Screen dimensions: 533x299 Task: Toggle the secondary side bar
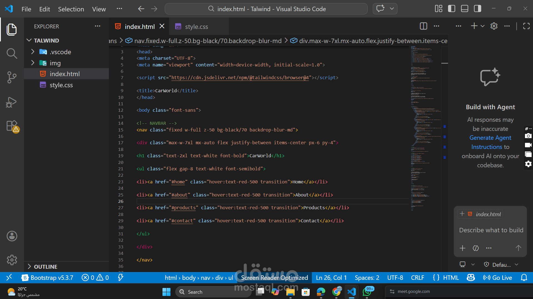pyautogui.click(x=478, y=9)
